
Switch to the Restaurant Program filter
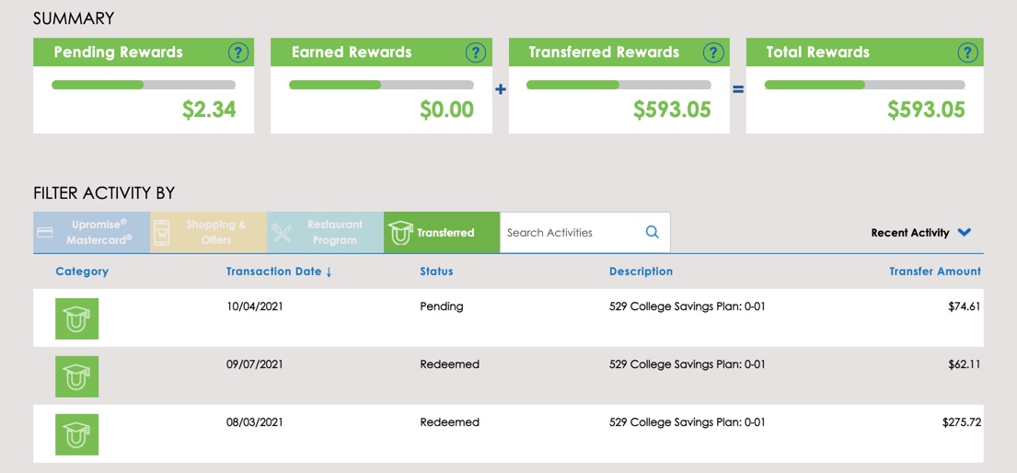[325, 233]
